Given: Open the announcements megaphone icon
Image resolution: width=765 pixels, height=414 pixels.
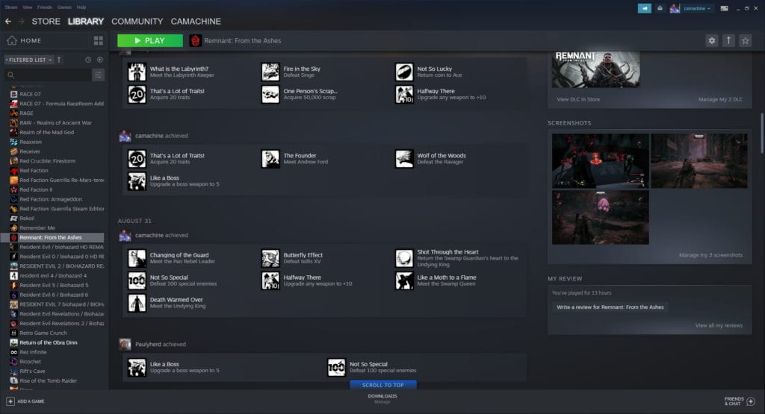Looking at the screenshot, I should point(644,8).
